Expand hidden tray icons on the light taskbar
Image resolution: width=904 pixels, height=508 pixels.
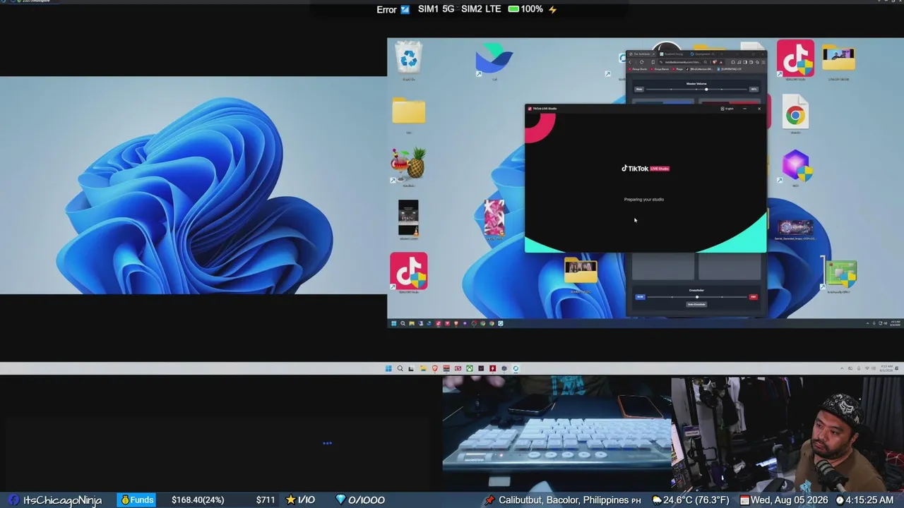pos(843,368)
